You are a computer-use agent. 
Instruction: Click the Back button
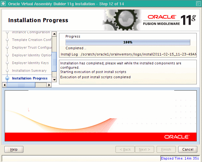(x=125, y=149)
